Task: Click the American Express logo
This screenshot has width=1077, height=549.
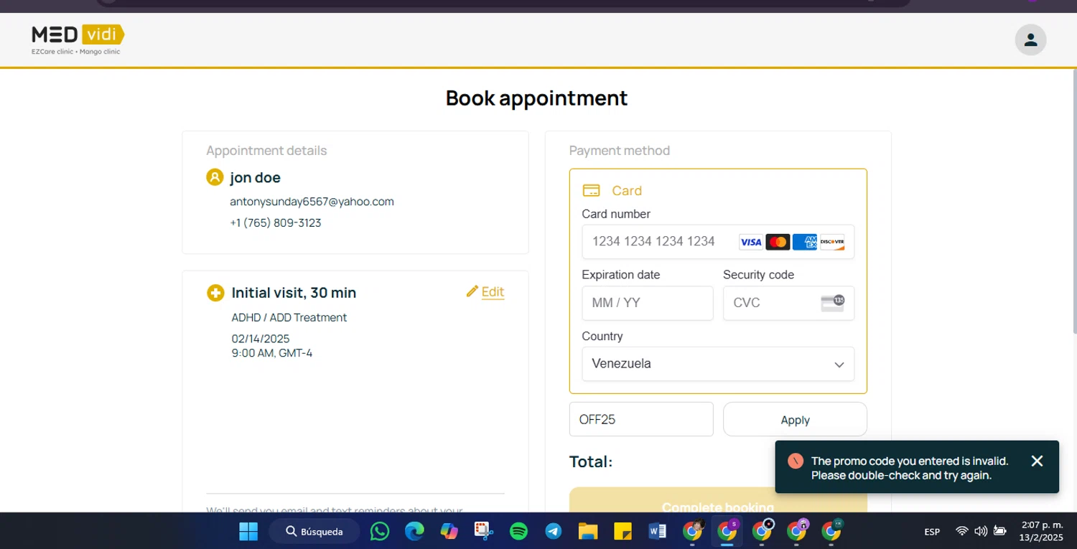Action: 805,242
